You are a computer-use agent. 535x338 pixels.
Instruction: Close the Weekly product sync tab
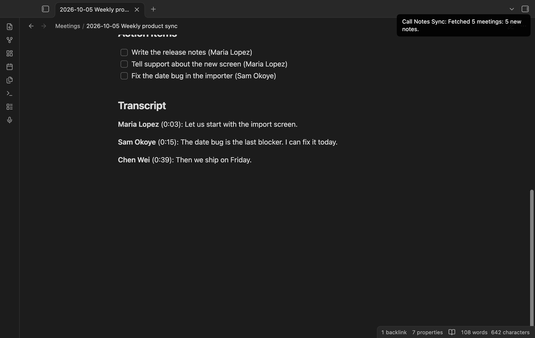tap(137, 9)
